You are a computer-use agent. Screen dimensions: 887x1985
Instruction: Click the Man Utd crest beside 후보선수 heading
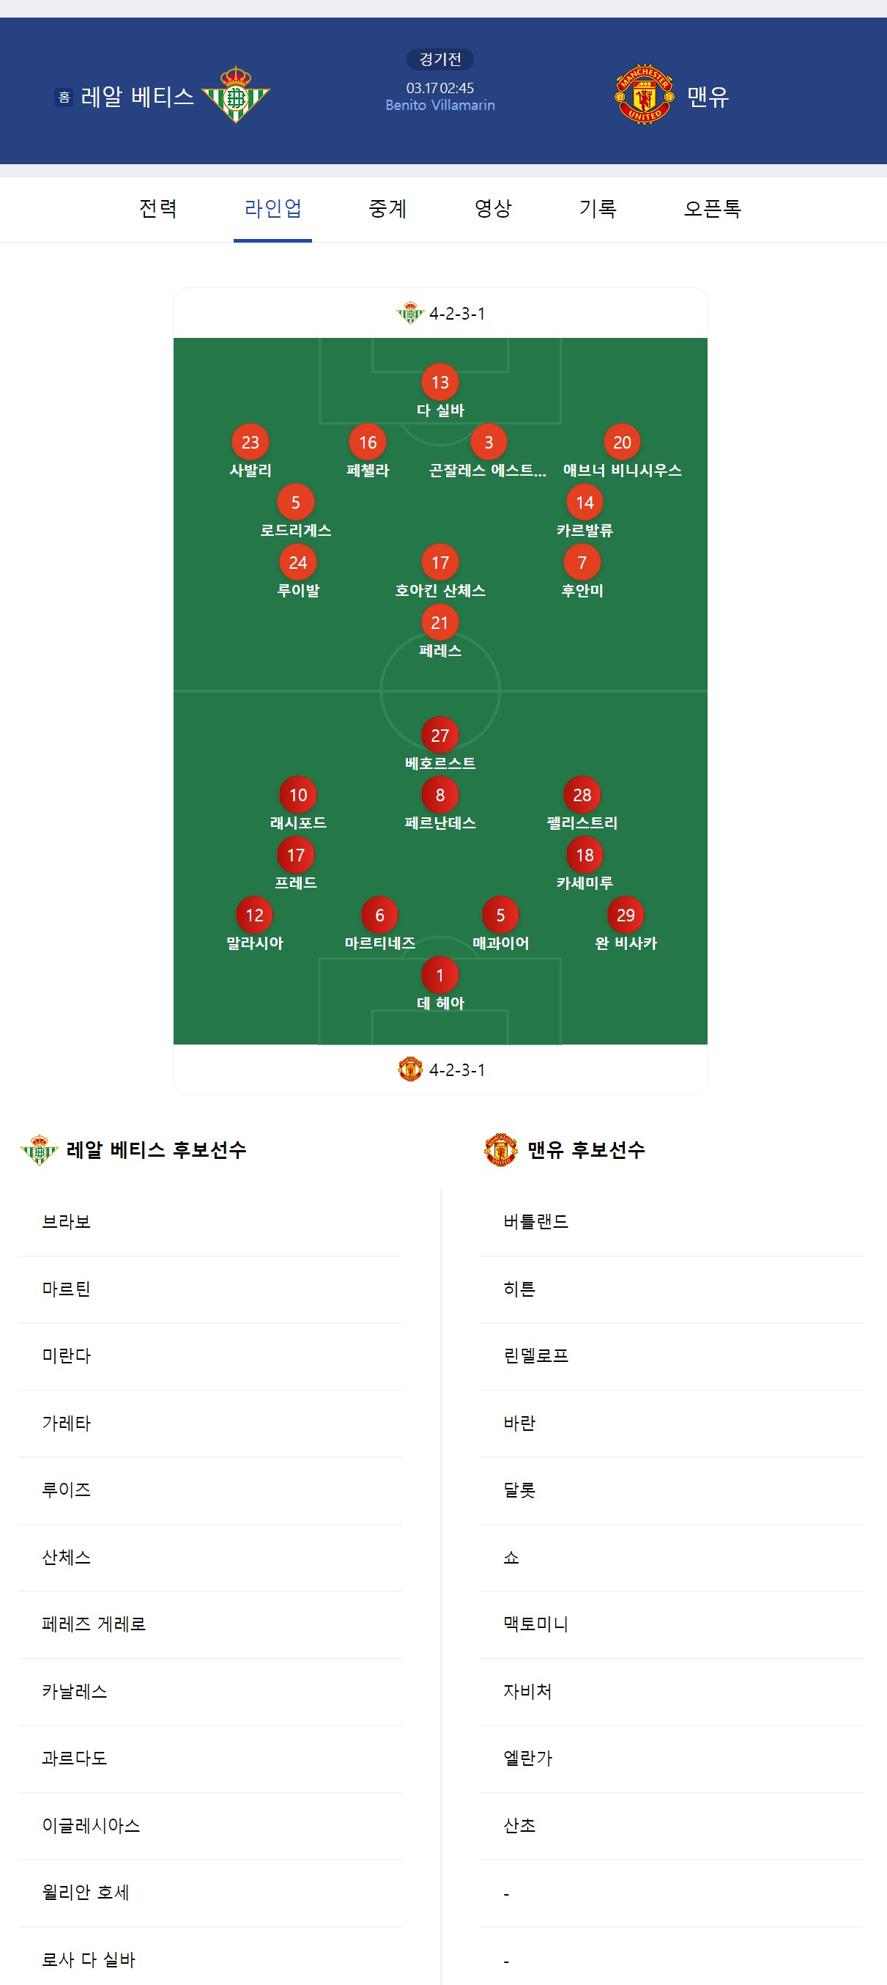click(500, 1149)
